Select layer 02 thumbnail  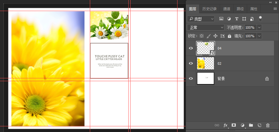206,63
